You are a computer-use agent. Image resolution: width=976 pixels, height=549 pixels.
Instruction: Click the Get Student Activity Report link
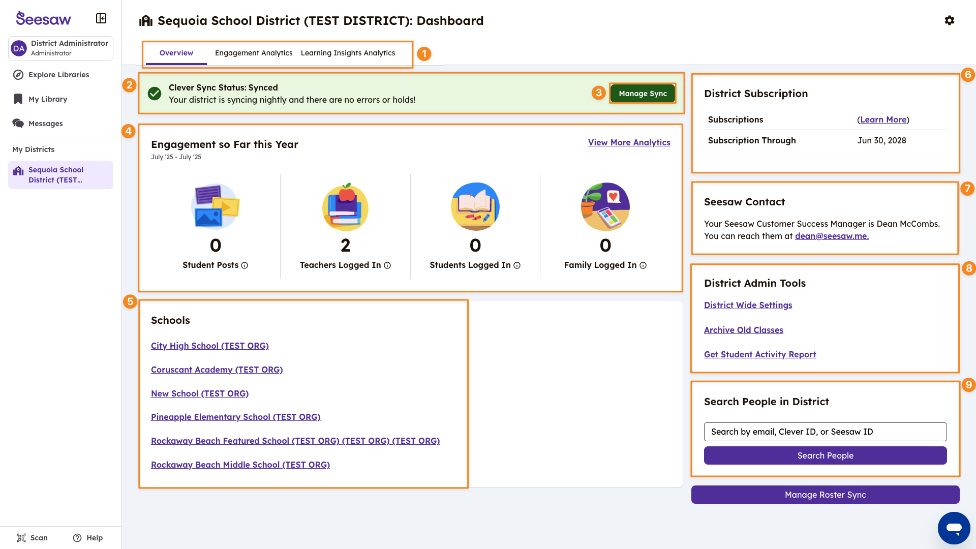click(760, 354)
